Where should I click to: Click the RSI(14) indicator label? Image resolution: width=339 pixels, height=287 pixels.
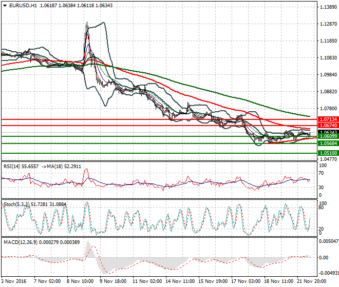14,167
